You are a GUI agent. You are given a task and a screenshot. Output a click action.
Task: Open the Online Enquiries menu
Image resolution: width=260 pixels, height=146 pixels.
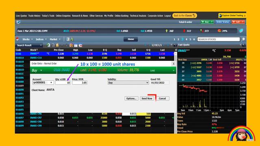[x=63, y=16]
